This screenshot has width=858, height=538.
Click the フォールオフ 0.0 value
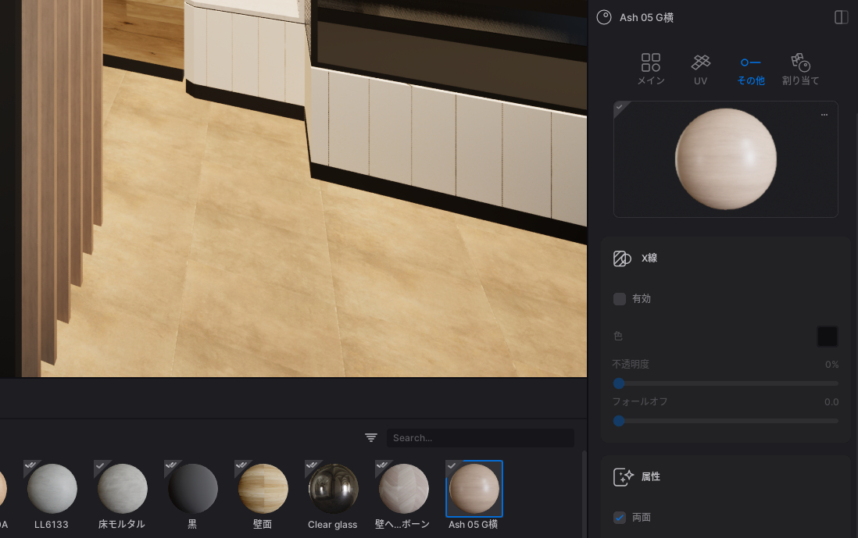click(831, 402)
